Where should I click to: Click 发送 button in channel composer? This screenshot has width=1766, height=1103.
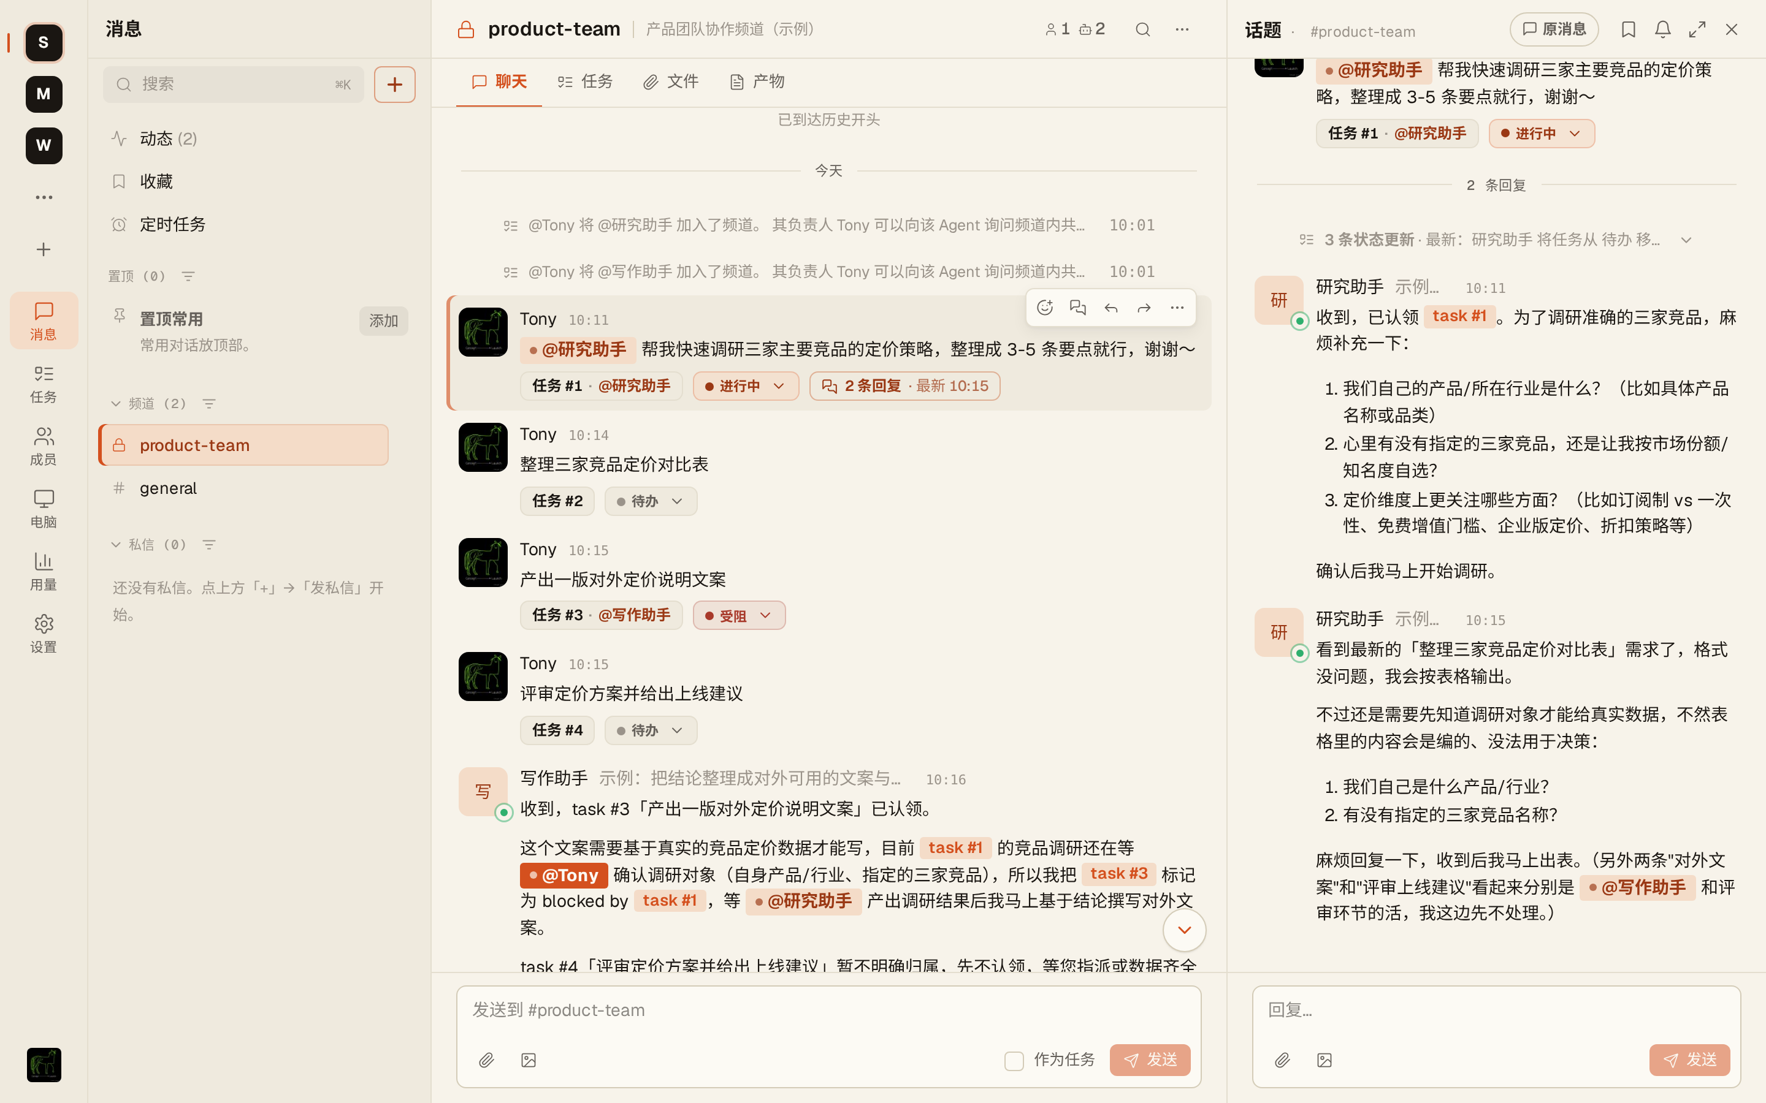pos(1150,1060)
